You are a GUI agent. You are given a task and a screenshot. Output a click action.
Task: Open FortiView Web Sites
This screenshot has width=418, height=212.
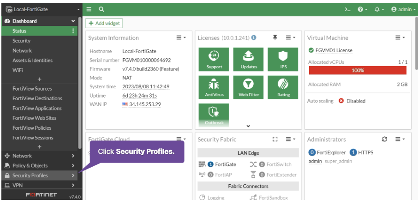pos(34,118)
